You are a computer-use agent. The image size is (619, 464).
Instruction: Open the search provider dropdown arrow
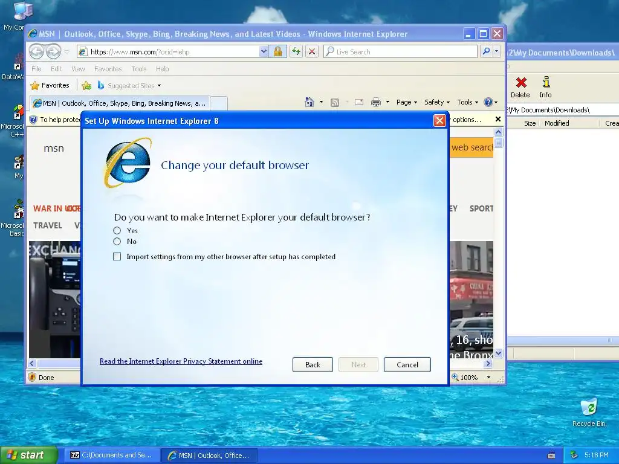[497, 52]
